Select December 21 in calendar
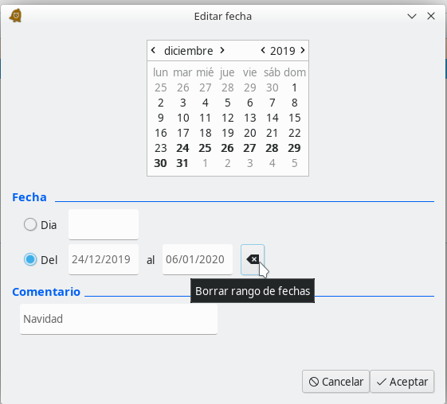The image size is (447, 404). click(x=272, y=133)
